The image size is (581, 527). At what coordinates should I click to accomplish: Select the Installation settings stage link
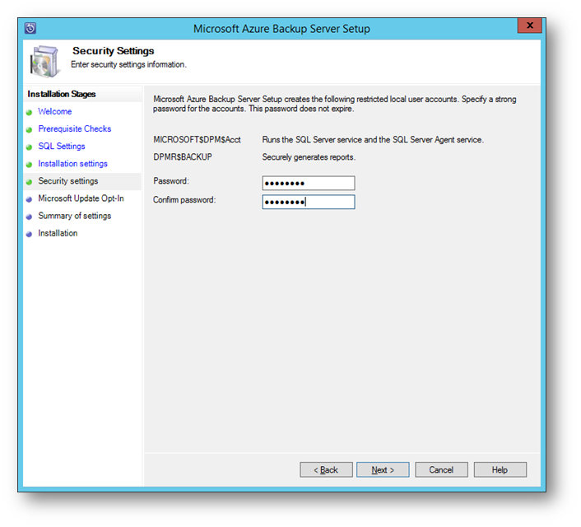tap(72, 164)
